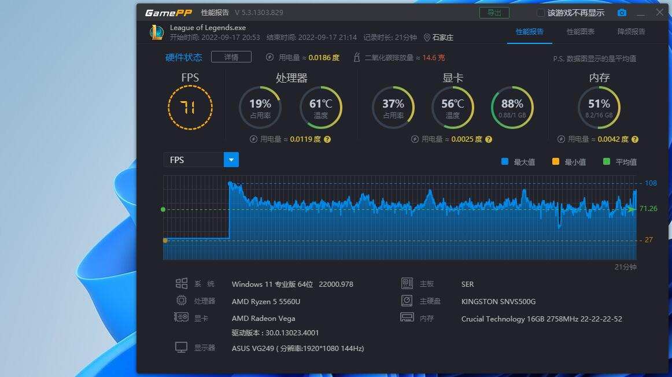Viewport: 672px width, 377px height.
Task: Enable the 该游戏不再显示 checkbox
Action: 541,13
